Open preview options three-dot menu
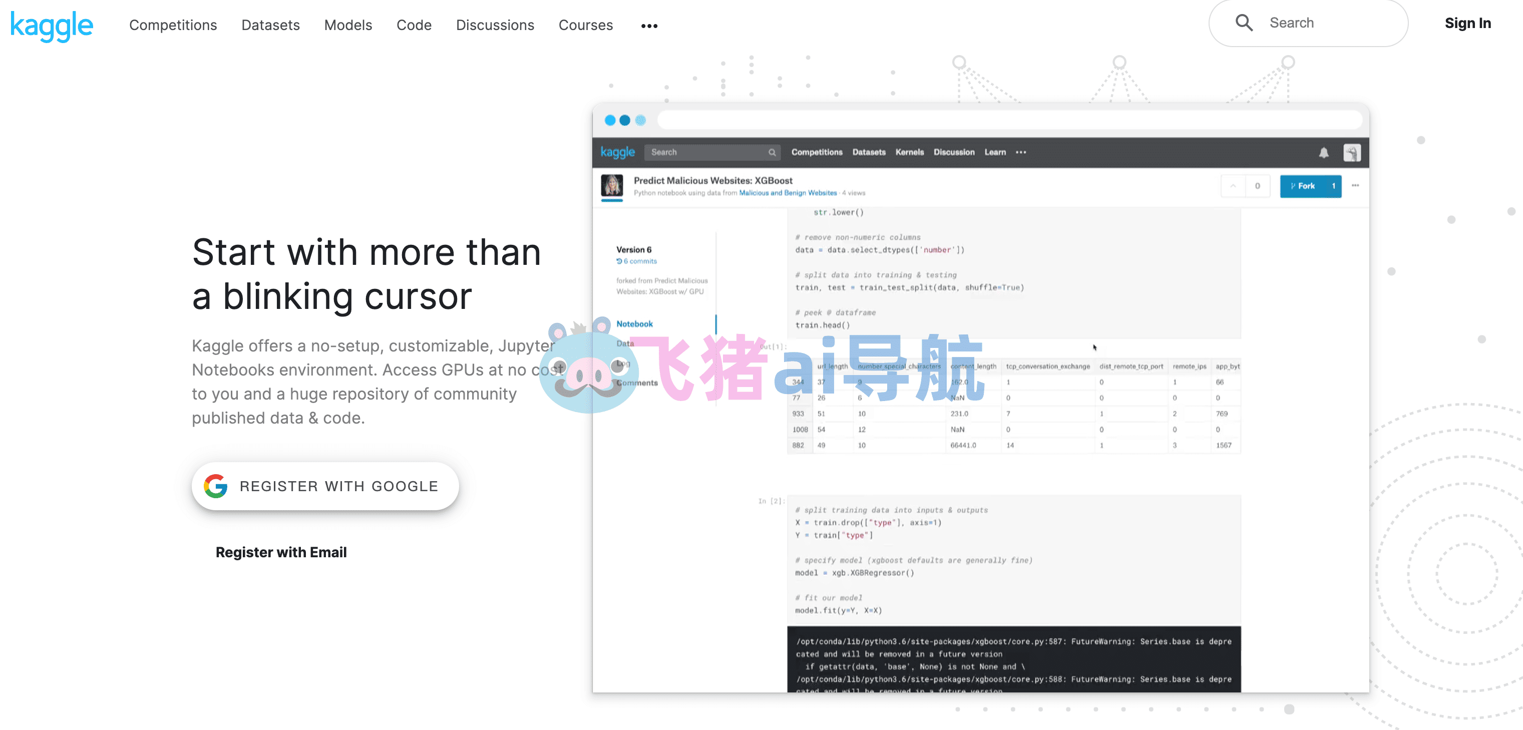The image size is (1523, 730). [1355, 186]
